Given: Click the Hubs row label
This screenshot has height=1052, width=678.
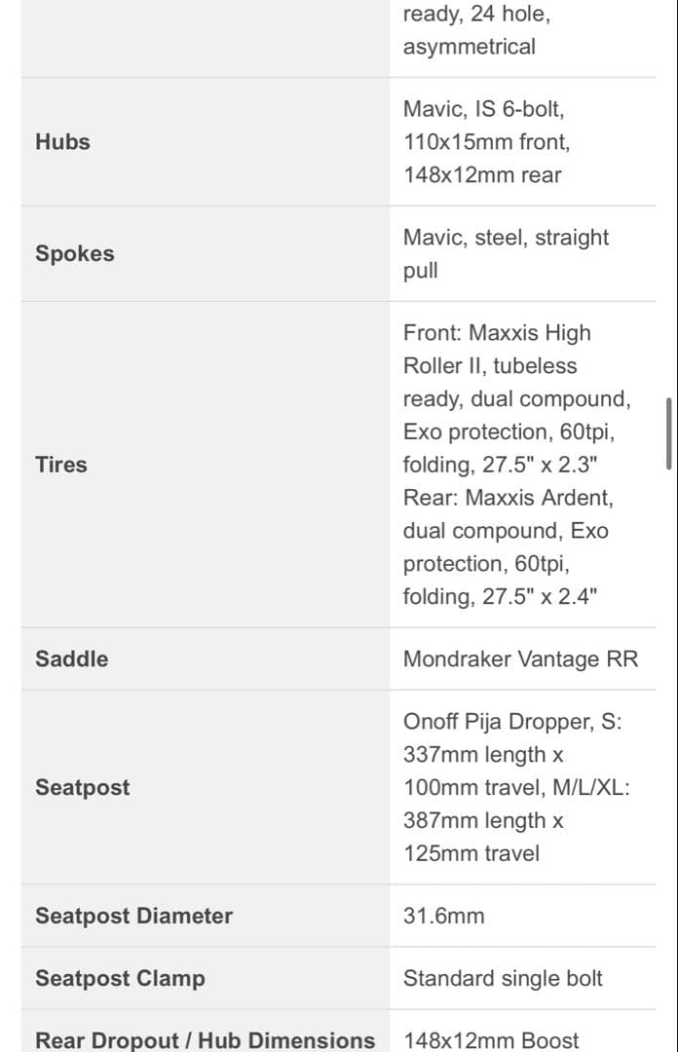Looking at the screenshot, I should (x=62, y=142).
